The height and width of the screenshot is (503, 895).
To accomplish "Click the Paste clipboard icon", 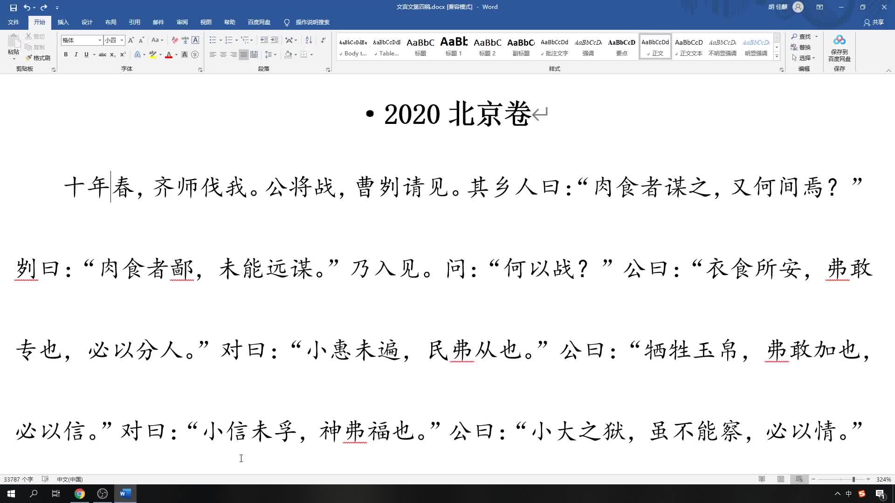I will point(14,42).
